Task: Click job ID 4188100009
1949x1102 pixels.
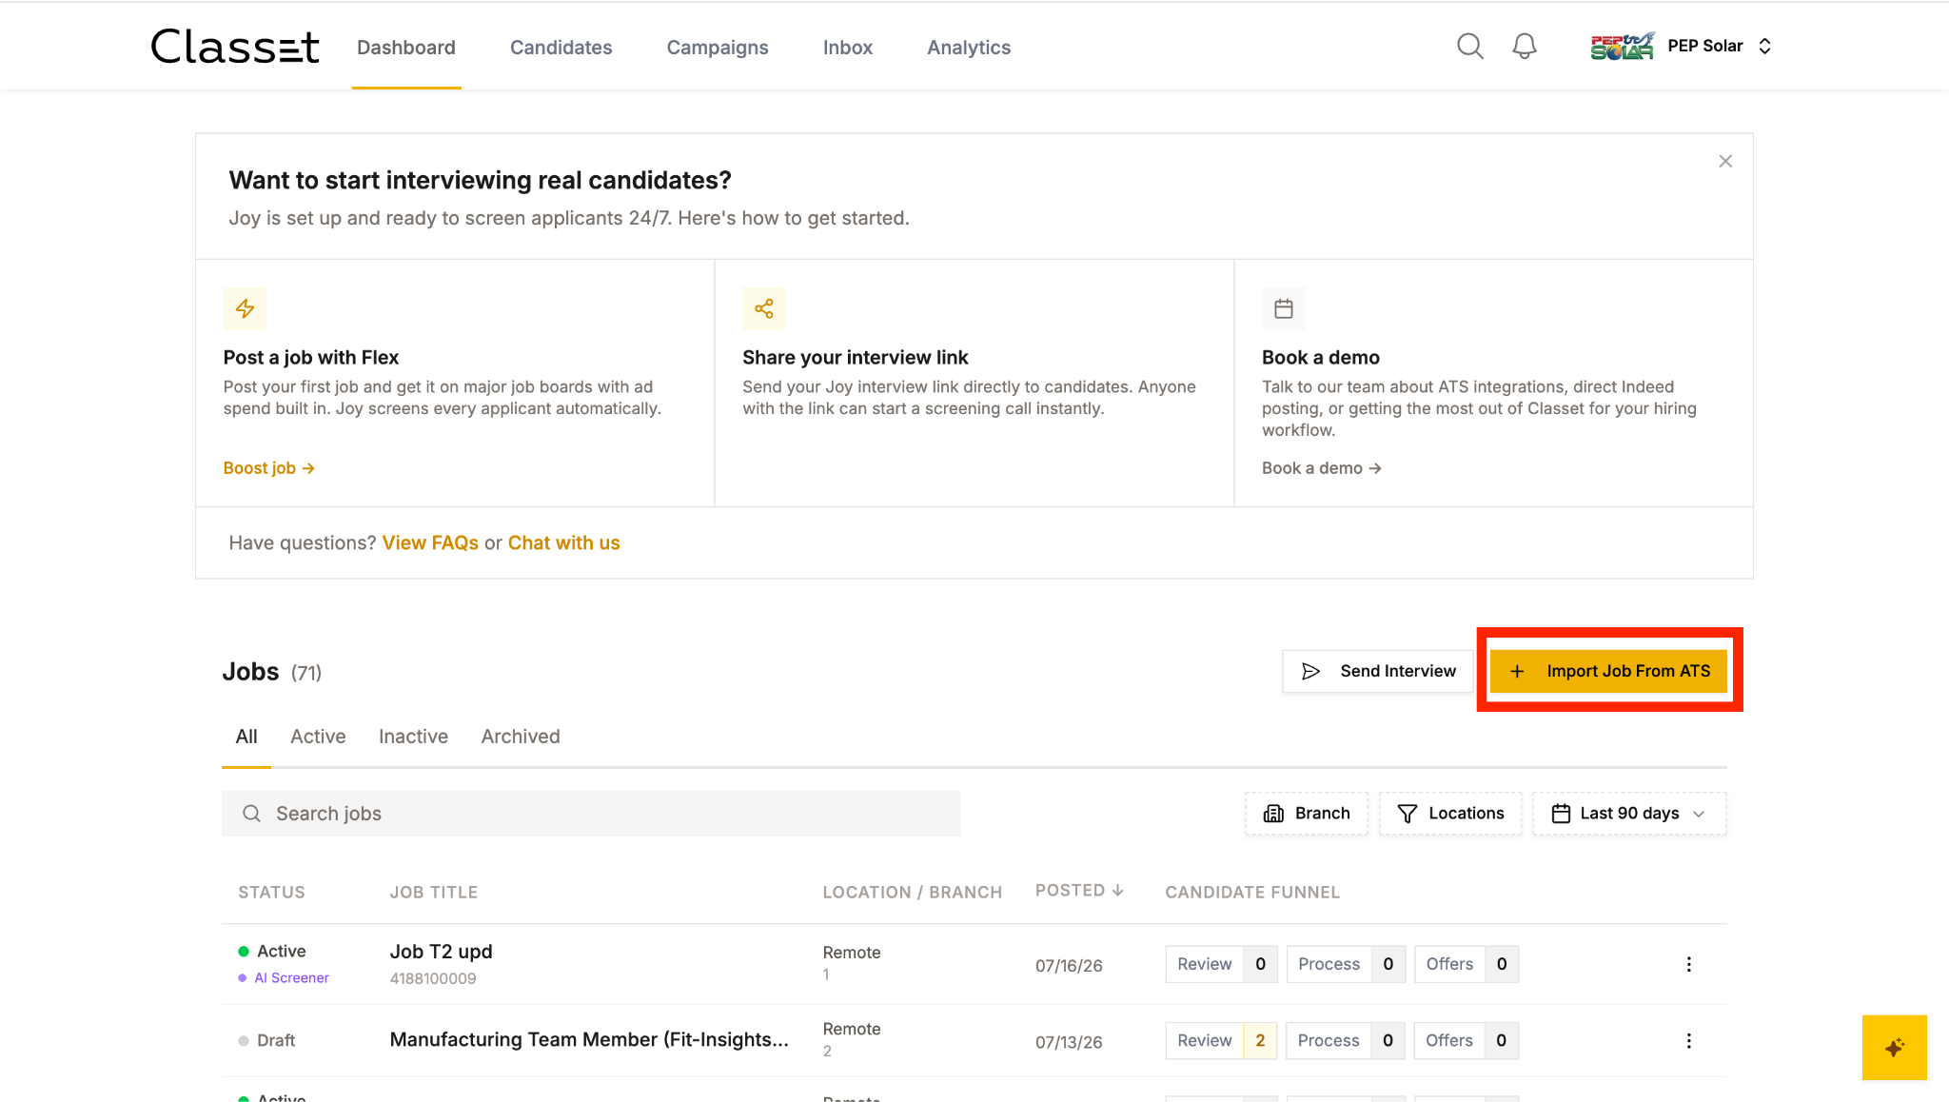Action: (x=433, y=978)
